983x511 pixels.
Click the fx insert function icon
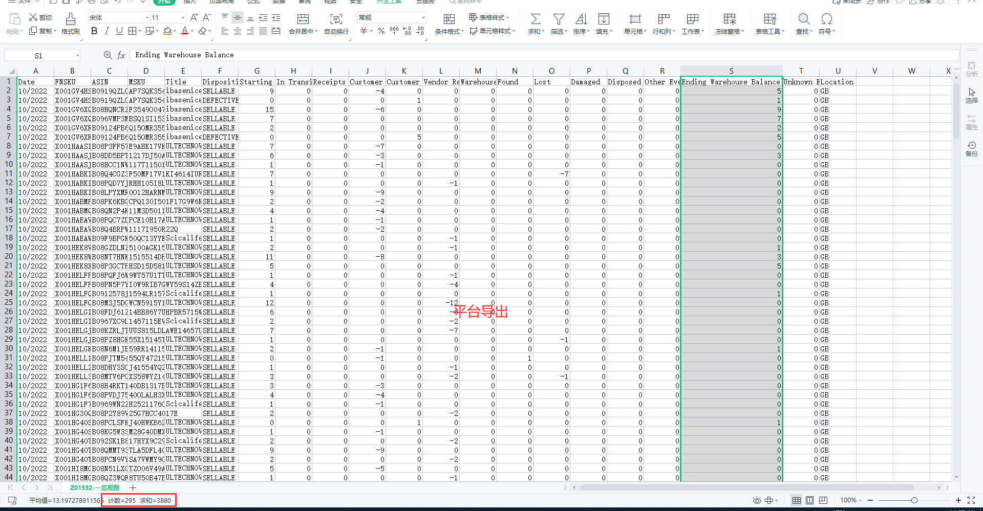pos(121,55)
